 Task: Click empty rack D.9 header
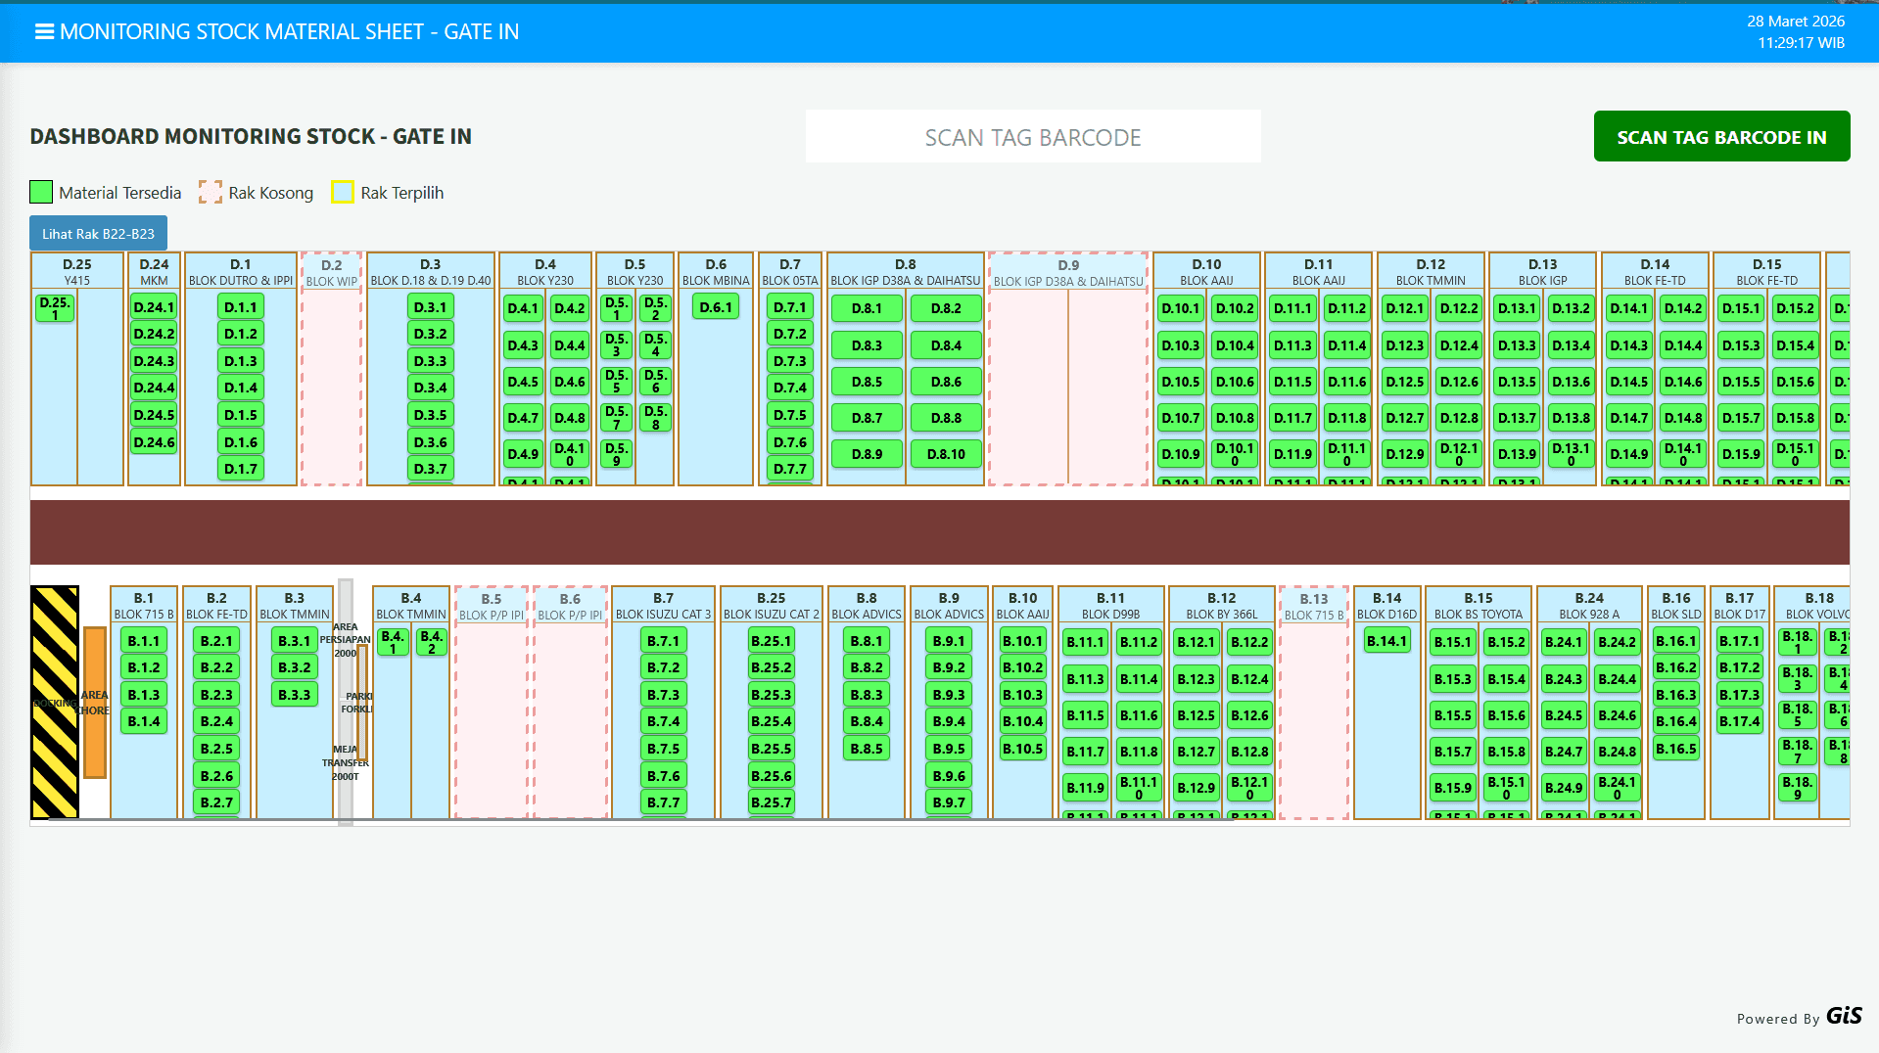pos(1068,272)
